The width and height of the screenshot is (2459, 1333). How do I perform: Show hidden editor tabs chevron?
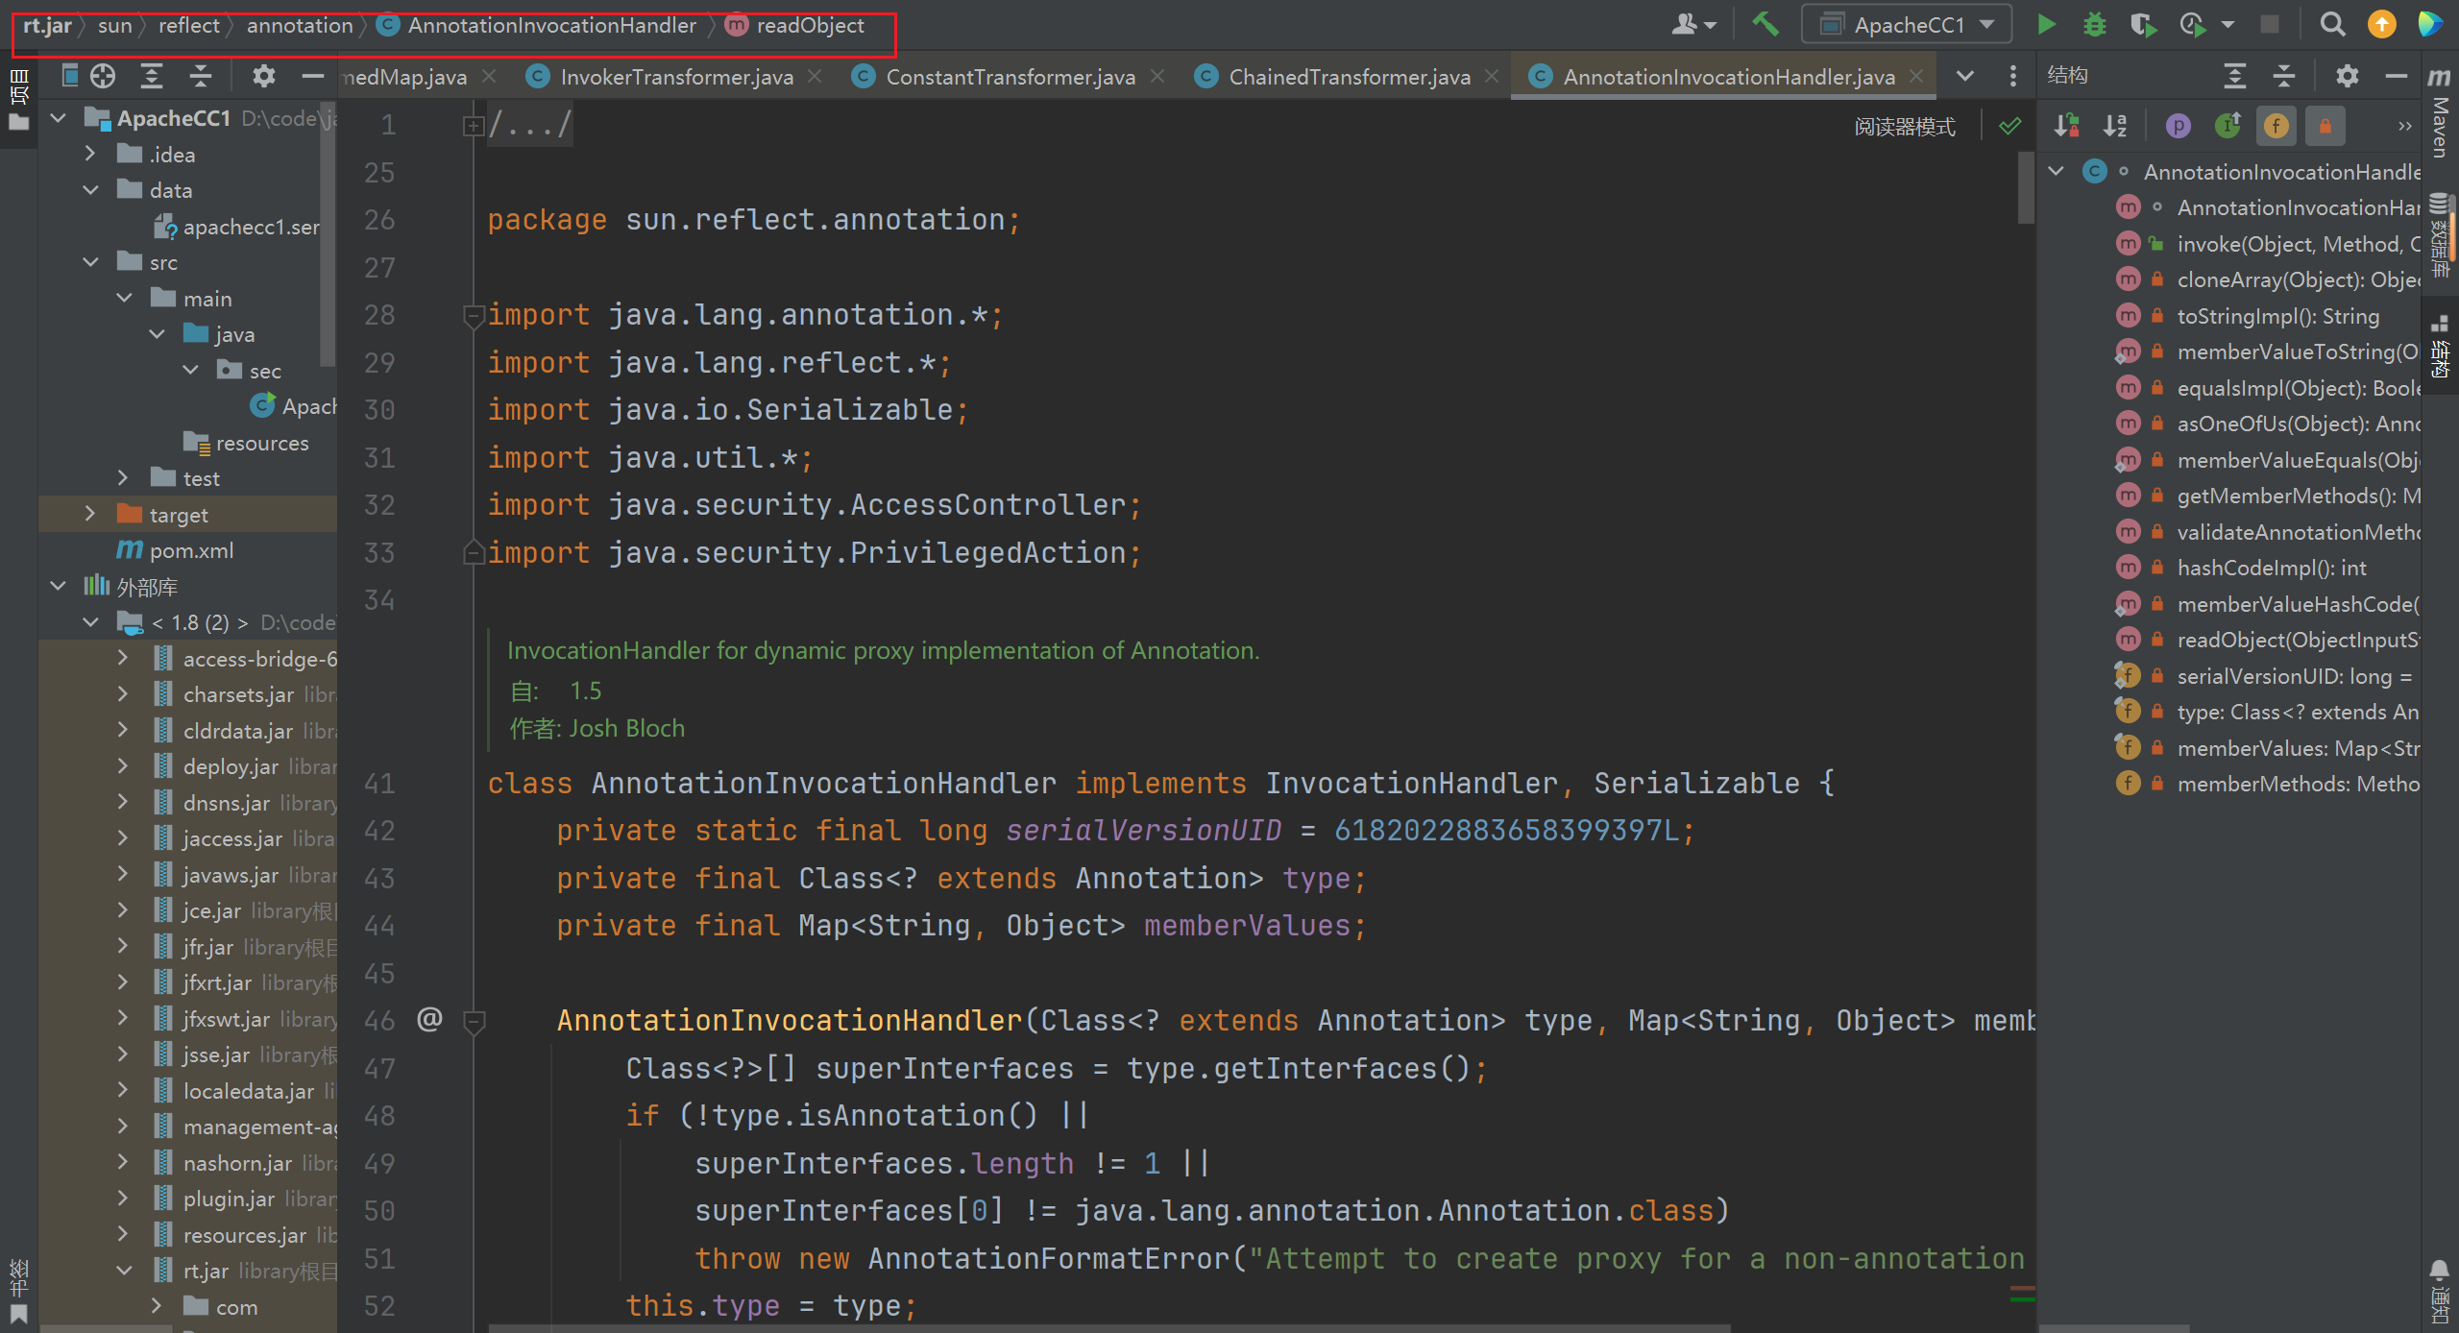click(1965, 76)
